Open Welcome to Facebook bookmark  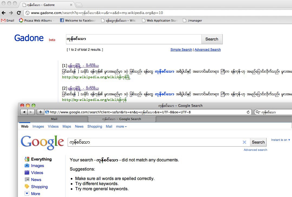click(x=78, y=21)
